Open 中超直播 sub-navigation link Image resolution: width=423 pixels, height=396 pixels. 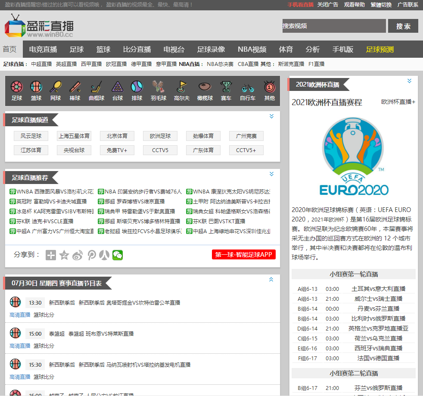[x=41, y=64]
